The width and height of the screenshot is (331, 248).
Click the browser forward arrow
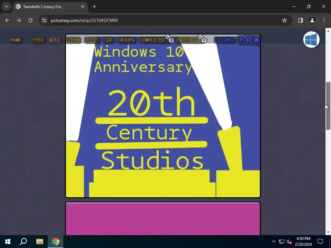point(19,20)
